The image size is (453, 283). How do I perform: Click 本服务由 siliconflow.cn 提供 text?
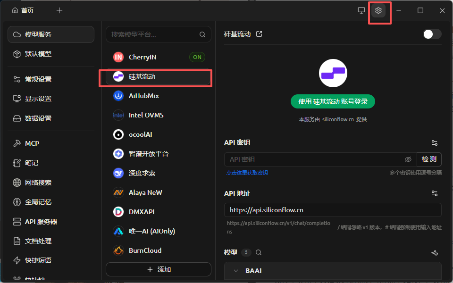333,119
